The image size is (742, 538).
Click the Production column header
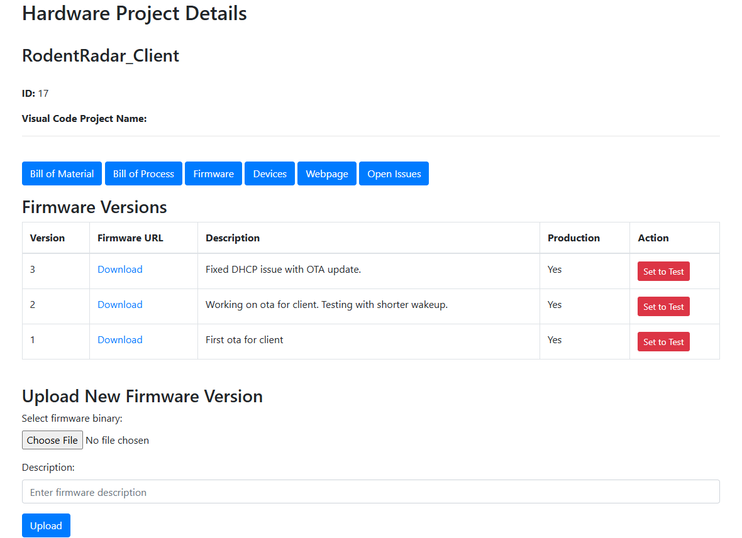[573, 238]
